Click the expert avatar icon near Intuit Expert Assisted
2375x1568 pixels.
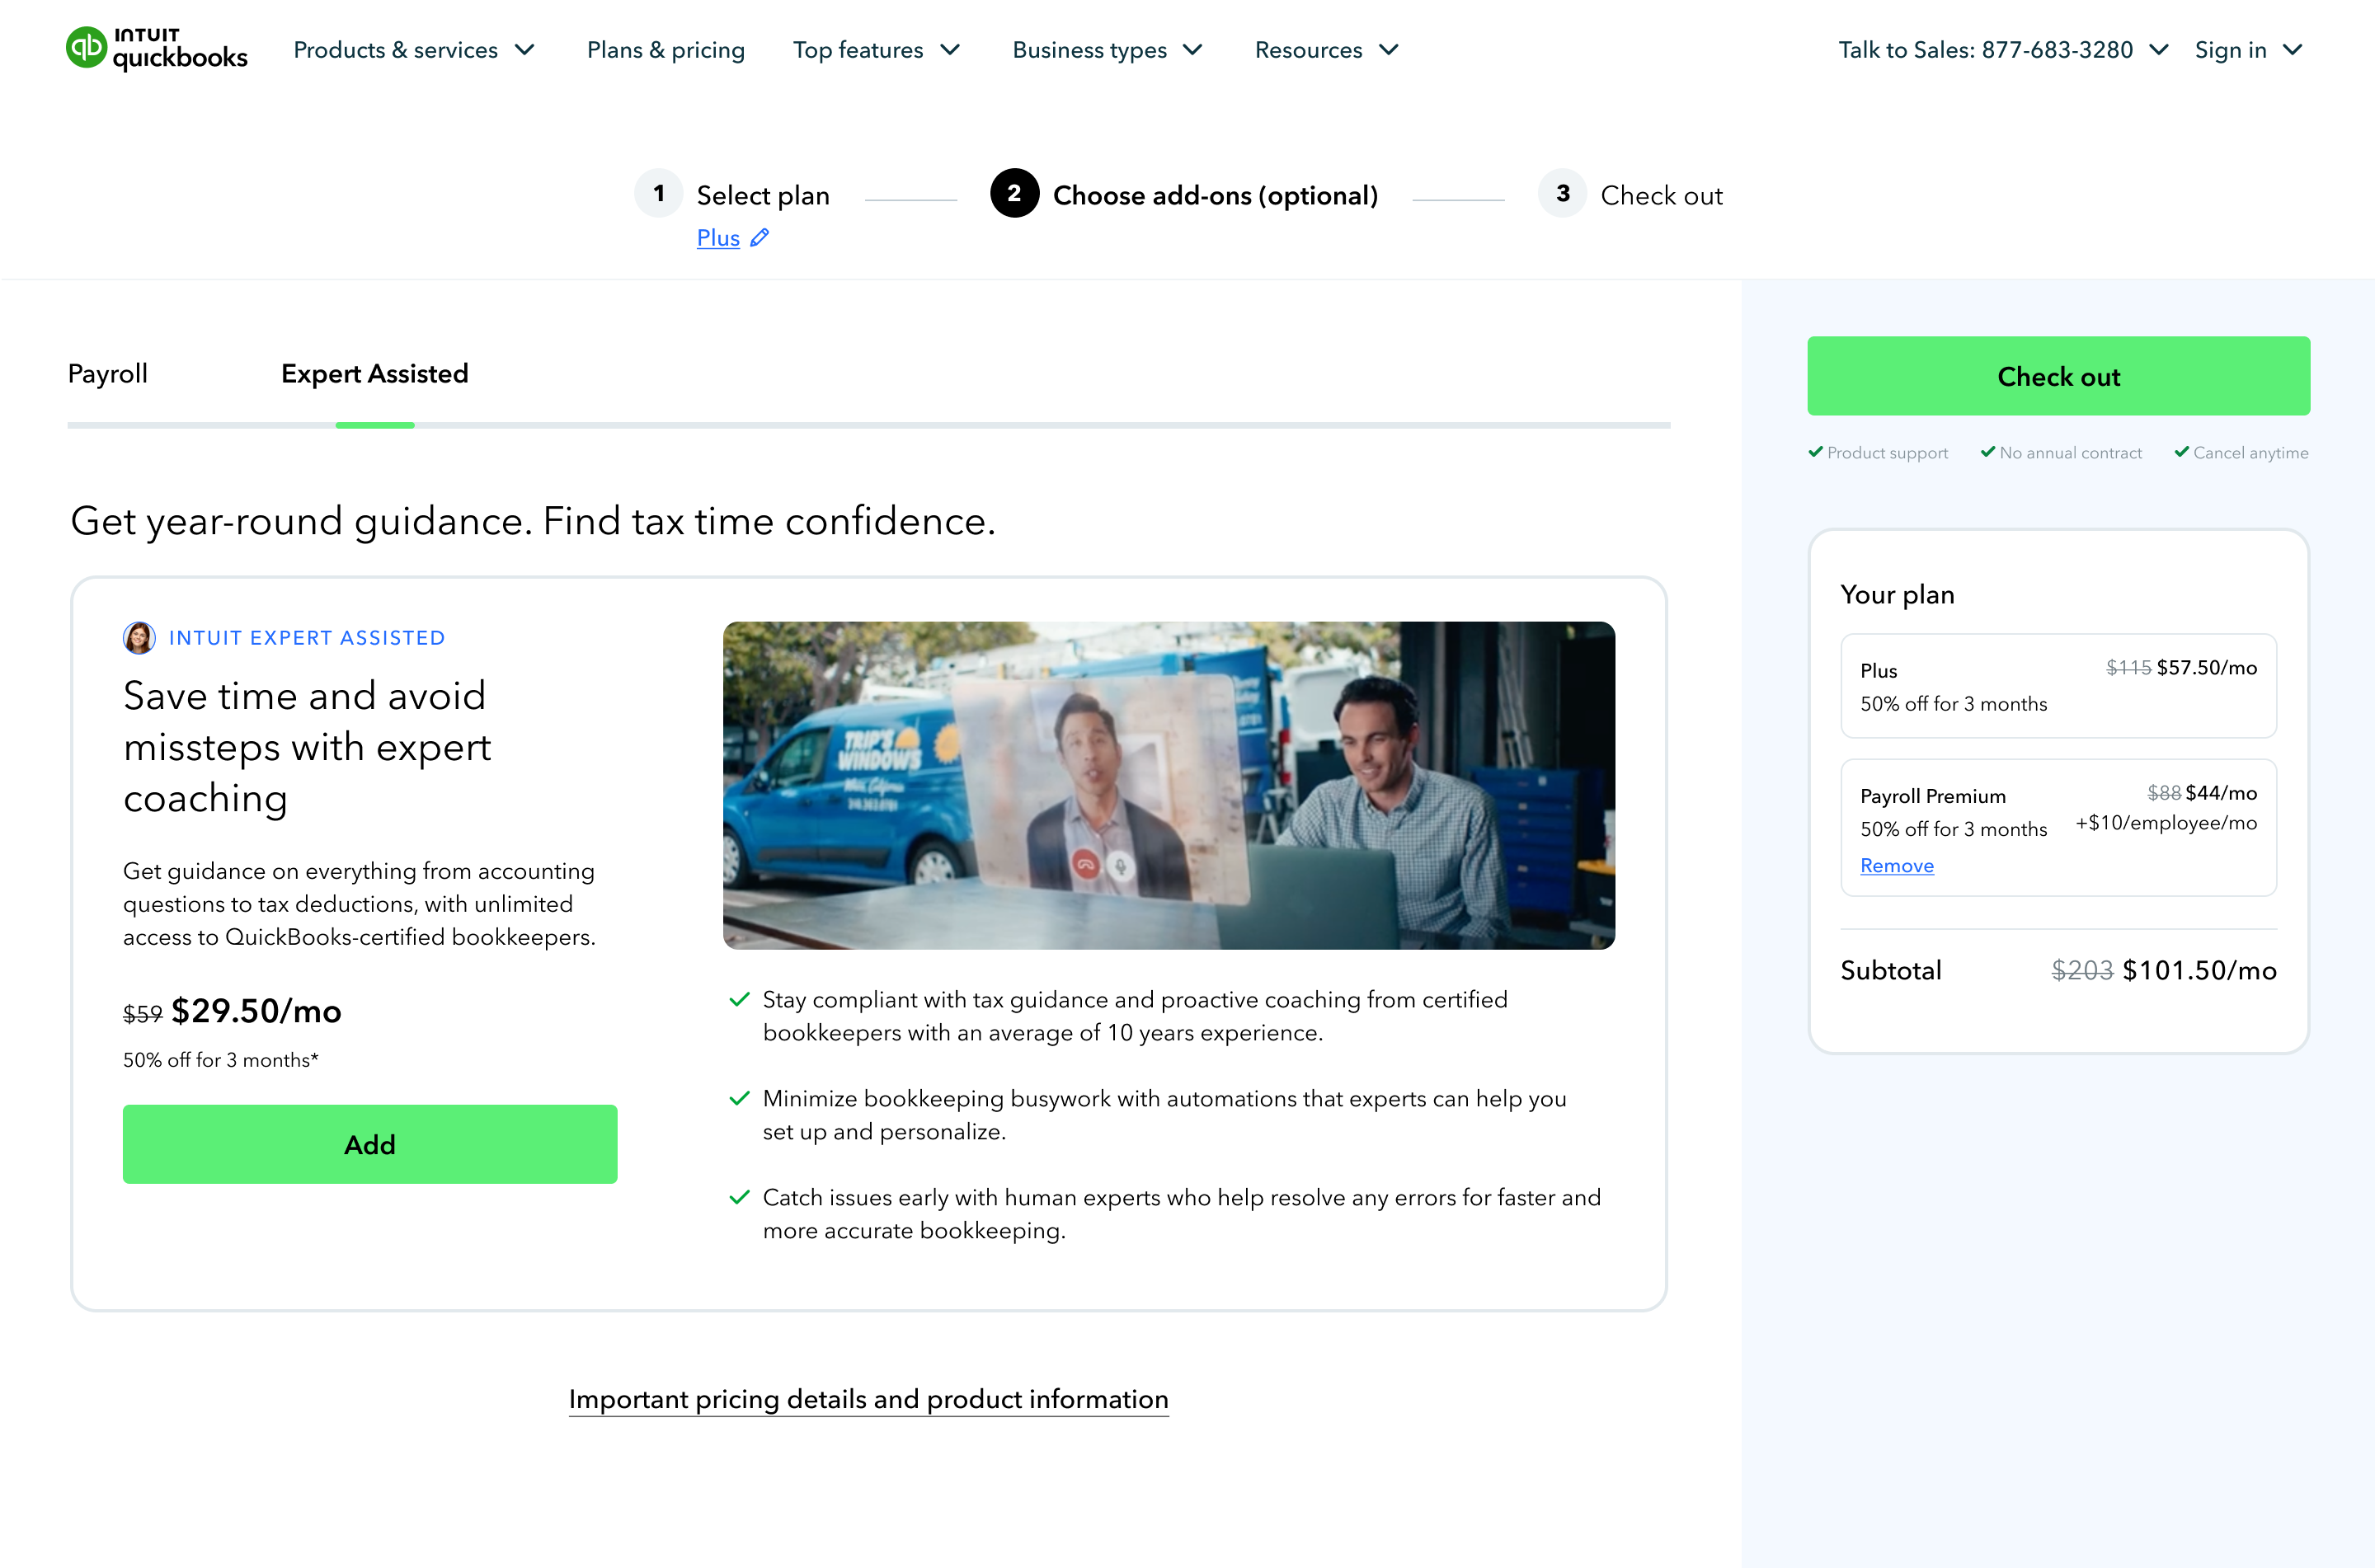coord(139,638)
